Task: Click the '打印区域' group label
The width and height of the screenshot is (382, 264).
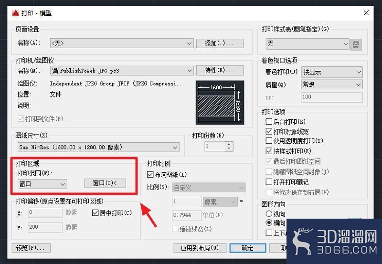Action: pos(27,163)
